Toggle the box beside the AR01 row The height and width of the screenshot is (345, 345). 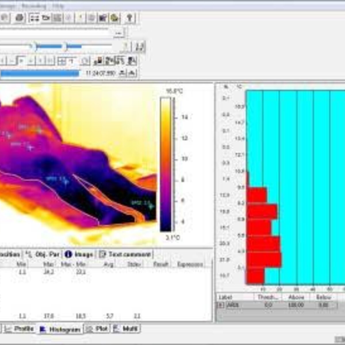pos(220,305)
